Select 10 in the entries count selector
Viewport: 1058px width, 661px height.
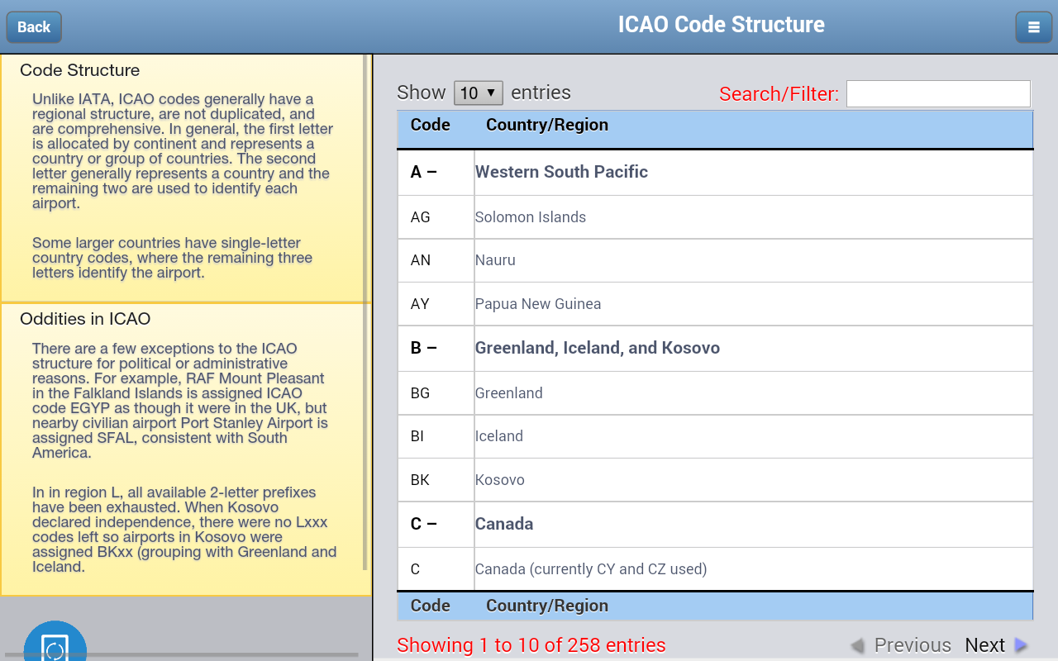click(x=478, y=93)
